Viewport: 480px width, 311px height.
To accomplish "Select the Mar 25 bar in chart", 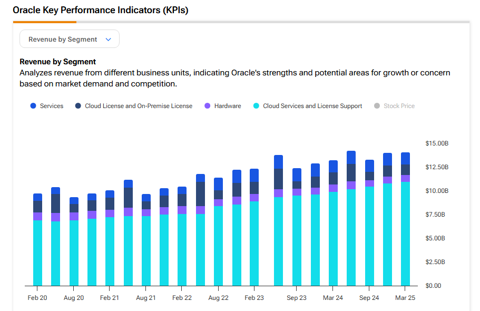I will click(405, 219).
